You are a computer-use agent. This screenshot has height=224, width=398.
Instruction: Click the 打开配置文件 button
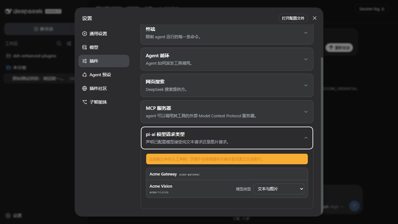293,18
